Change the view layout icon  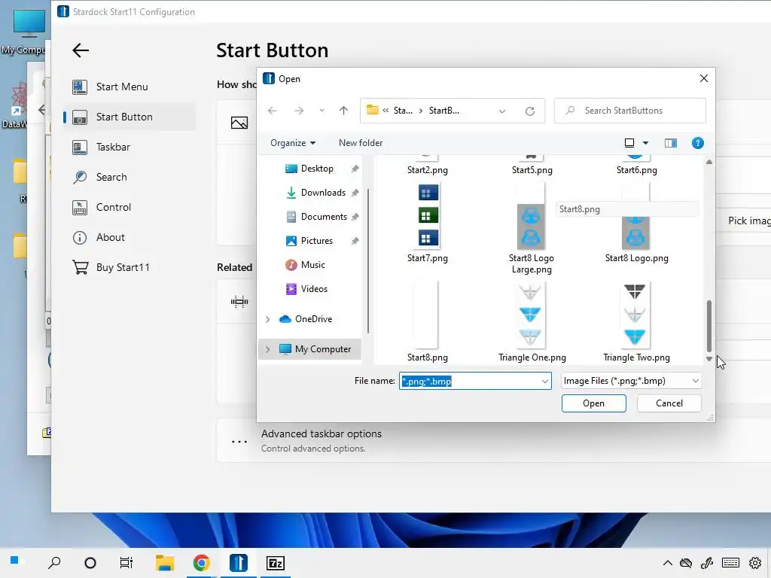pyautogui.click(x=629, y=143)
